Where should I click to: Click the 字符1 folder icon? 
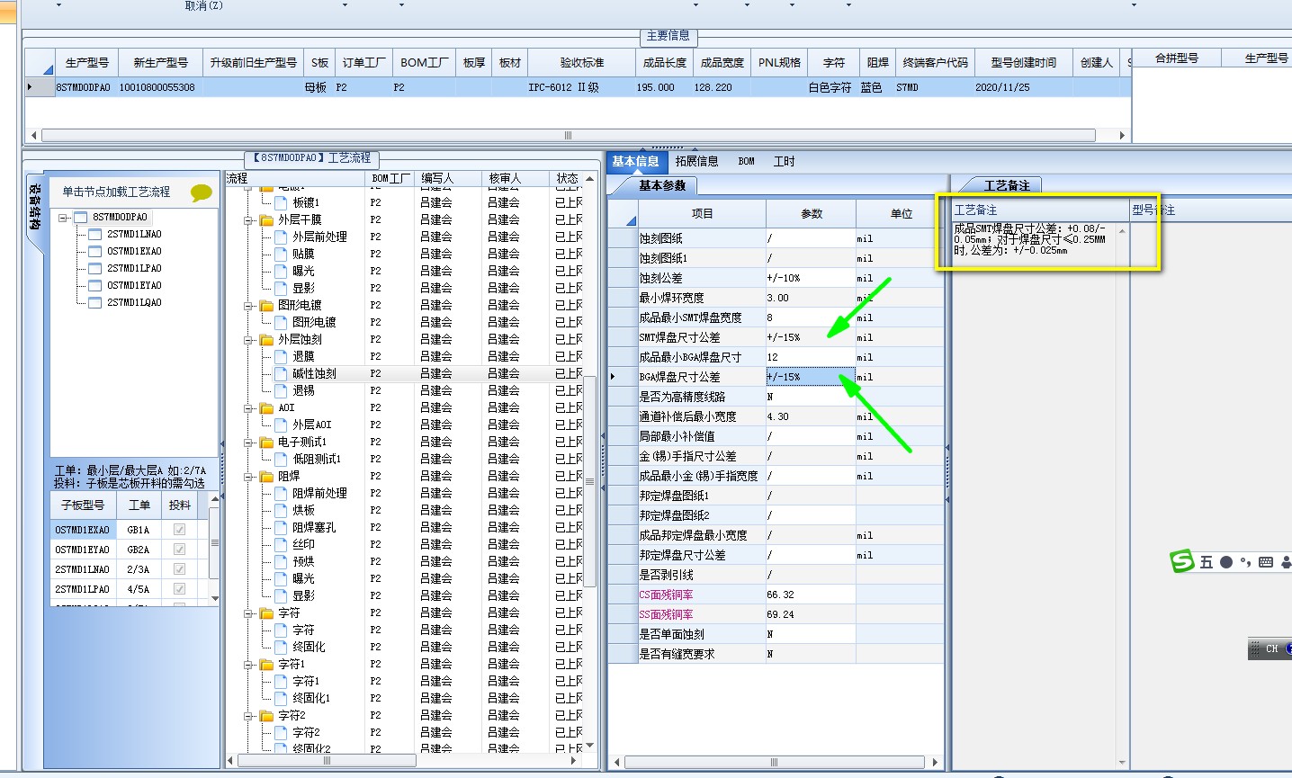(266, 664)
